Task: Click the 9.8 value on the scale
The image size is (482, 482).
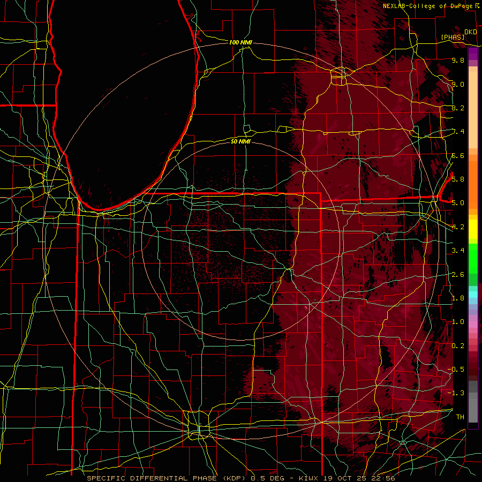Action: [x=458, y=60]
